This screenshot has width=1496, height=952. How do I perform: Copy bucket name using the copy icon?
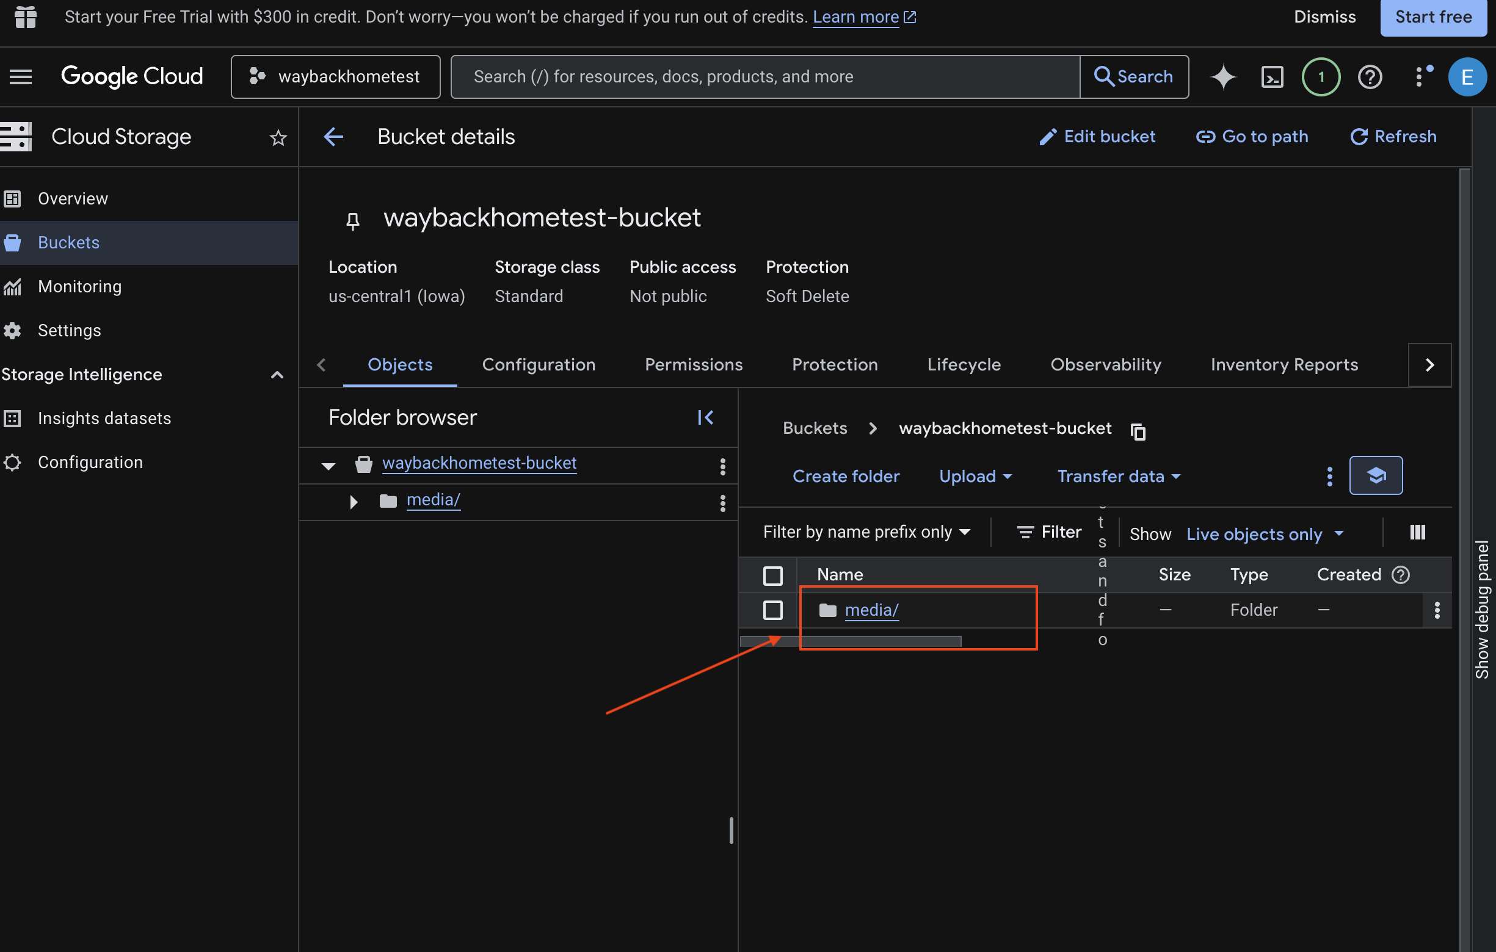click(x=1138, y=431)
